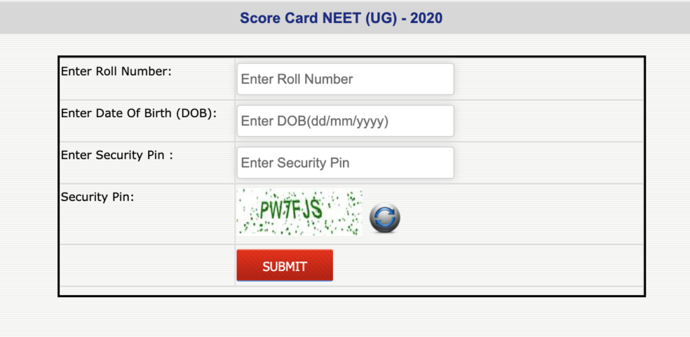Screen dimensions: 690x337
Task: Click the empty row beneath the SUBMIT button
Action: pos(352,290)
